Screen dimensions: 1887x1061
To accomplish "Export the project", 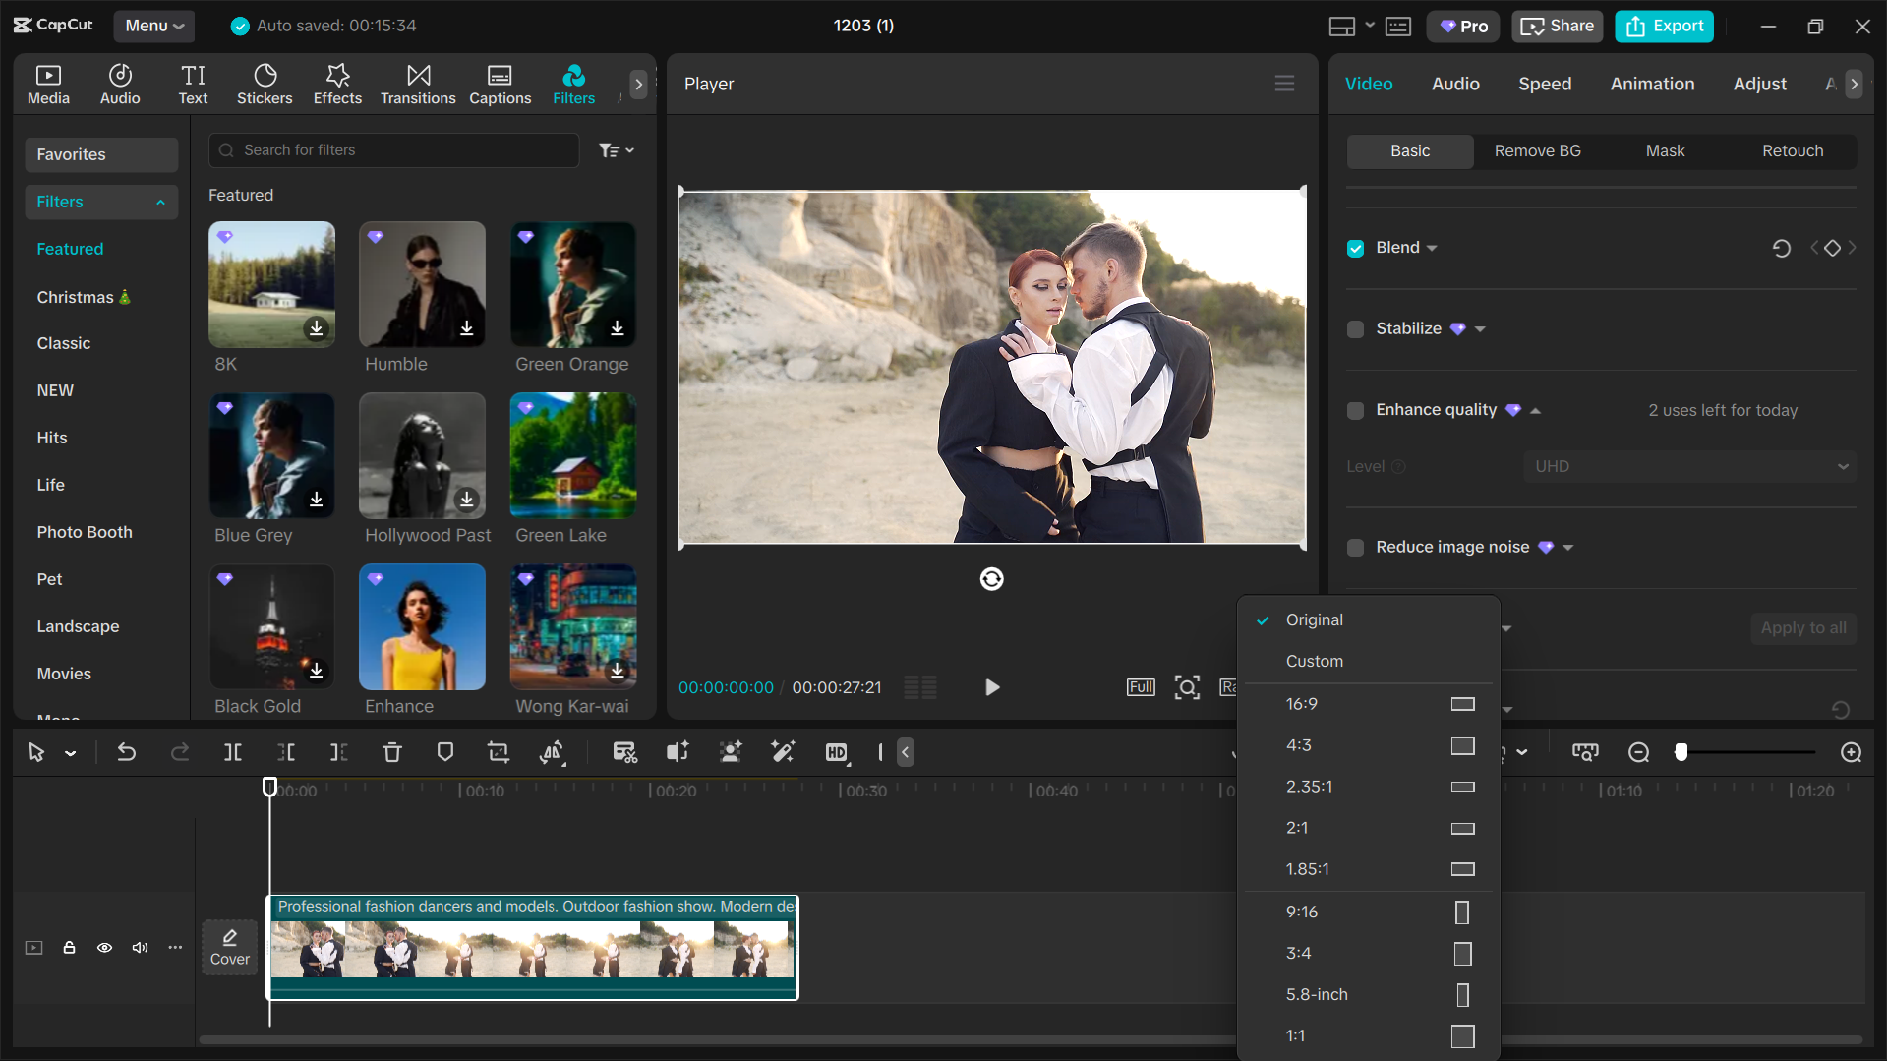I will 1664,26.
